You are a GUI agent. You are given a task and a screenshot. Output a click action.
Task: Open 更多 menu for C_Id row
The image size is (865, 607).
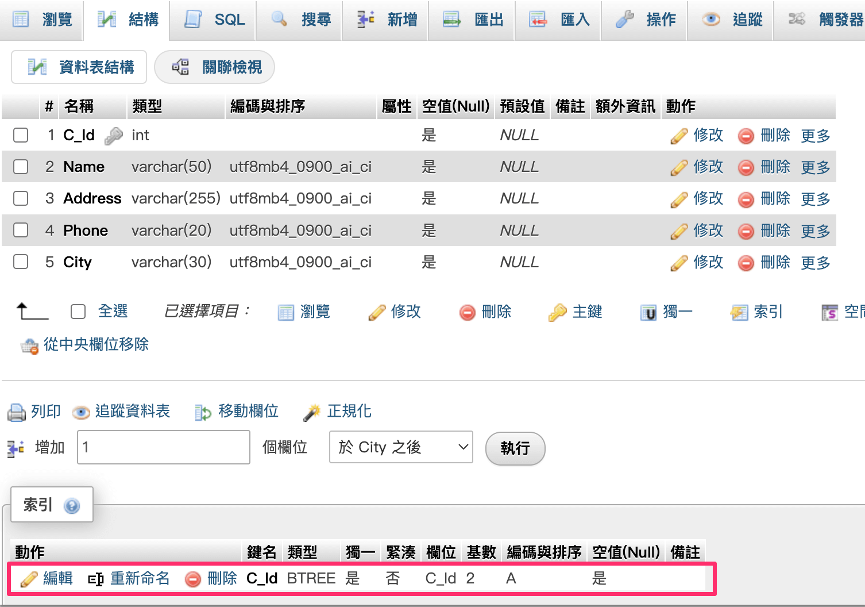pos(816,136)
